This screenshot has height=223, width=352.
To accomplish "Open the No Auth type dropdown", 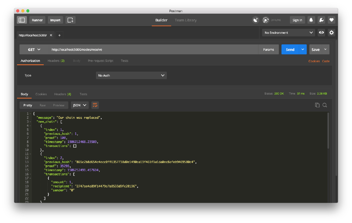I will (131, 75).
